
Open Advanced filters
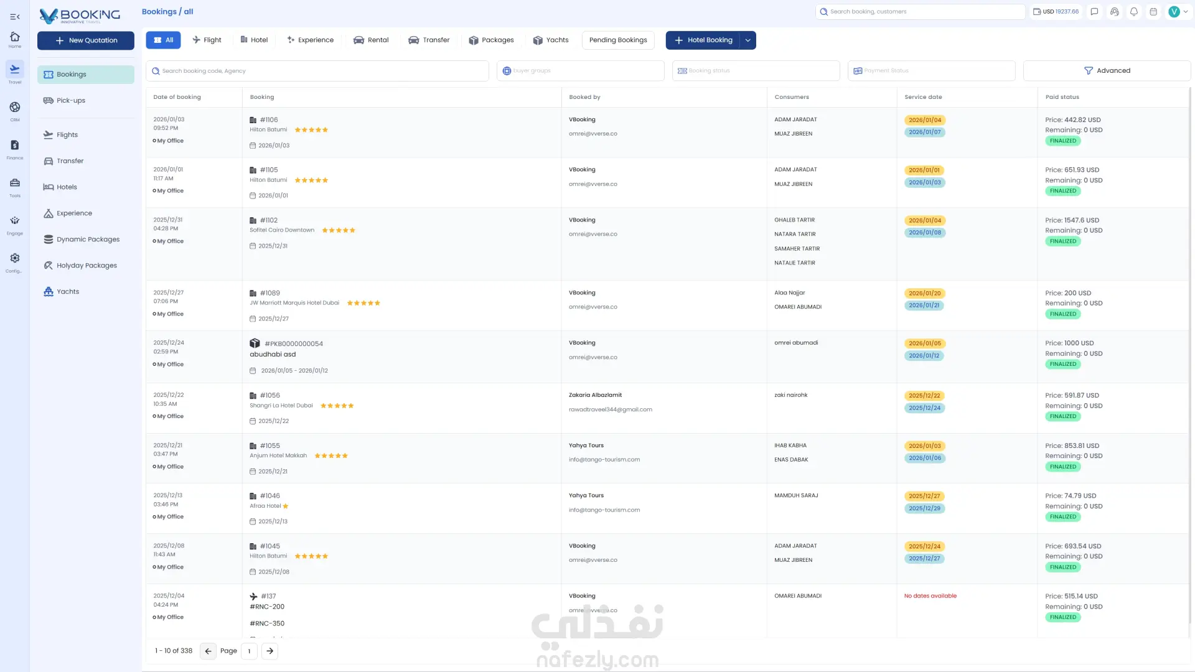pos(1107,71)
